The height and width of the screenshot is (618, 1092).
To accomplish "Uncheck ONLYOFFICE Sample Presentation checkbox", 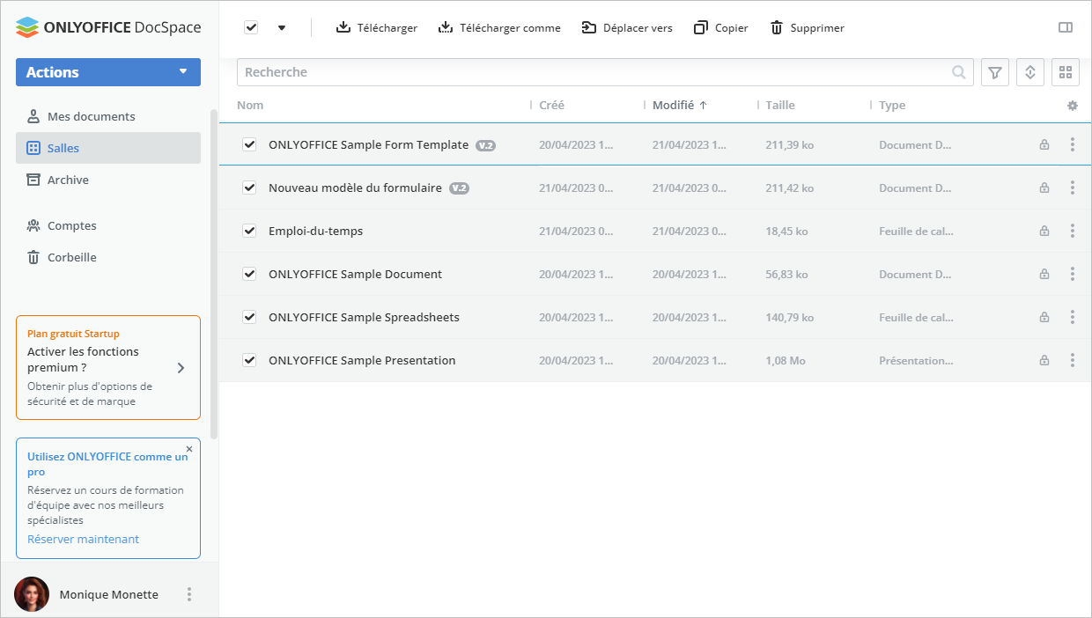I will (x=249, y=360).
